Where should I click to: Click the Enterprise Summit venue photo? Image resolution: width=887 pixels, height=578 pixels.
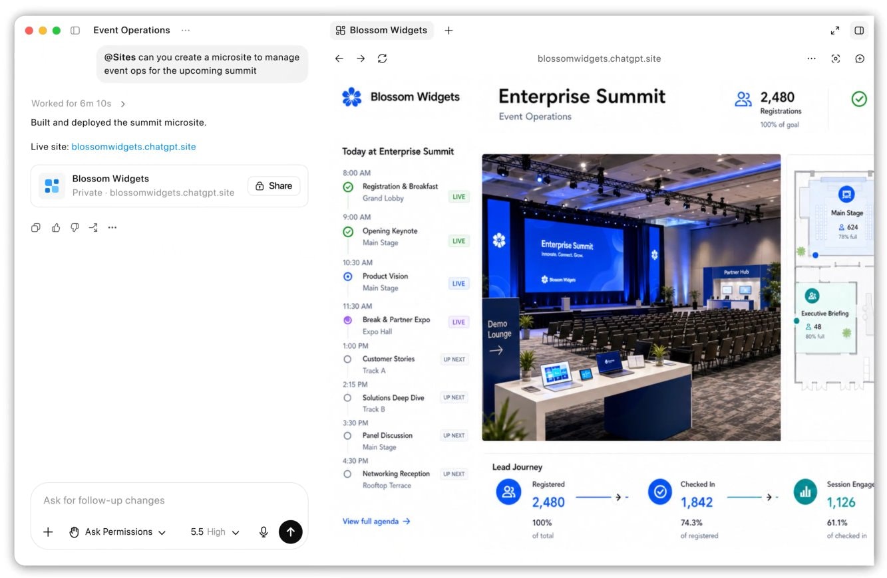[631, 298]
